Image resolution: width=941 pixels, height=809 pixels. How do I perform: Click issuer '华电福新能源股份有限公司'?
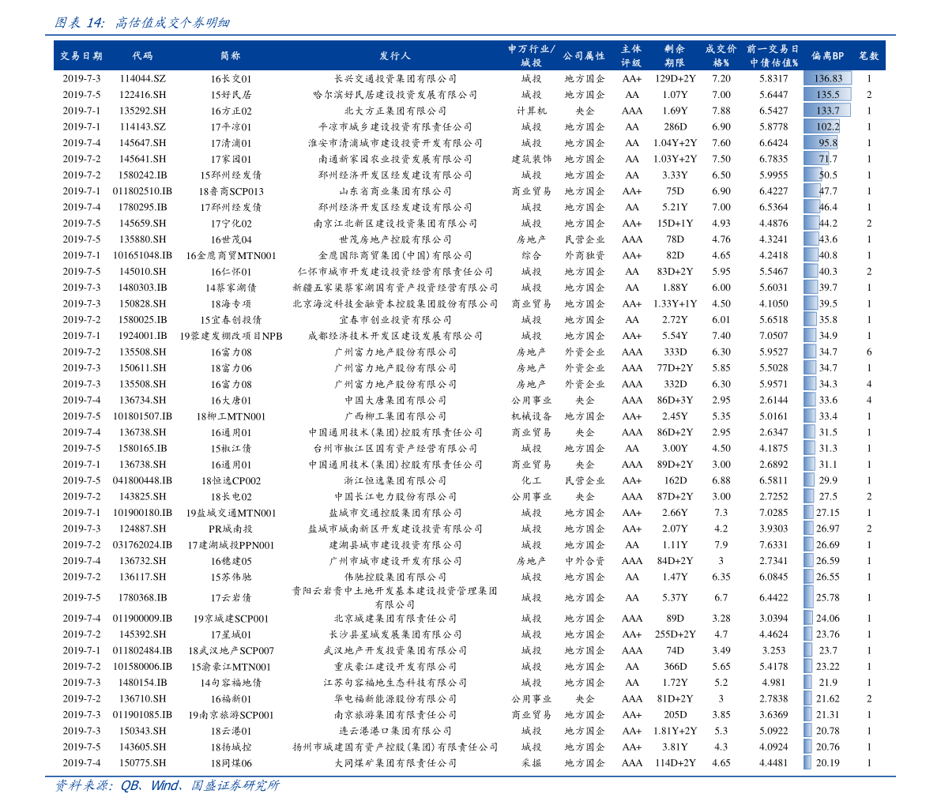click(x=395, y=699)
